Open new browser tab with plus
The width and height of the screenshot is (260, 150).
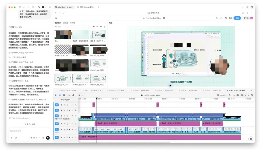99,7
